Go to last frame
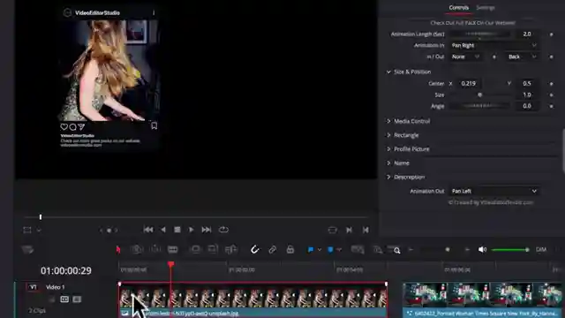The height and width of the screenshot is (318, 565). pos(206,230)
